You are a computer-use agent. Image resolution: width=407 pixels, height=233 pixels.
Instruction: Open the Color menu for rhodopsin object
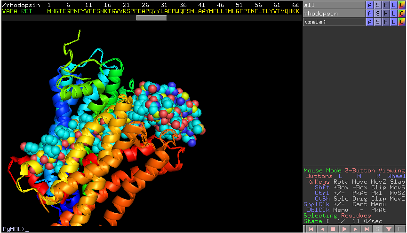pos(401,14)
